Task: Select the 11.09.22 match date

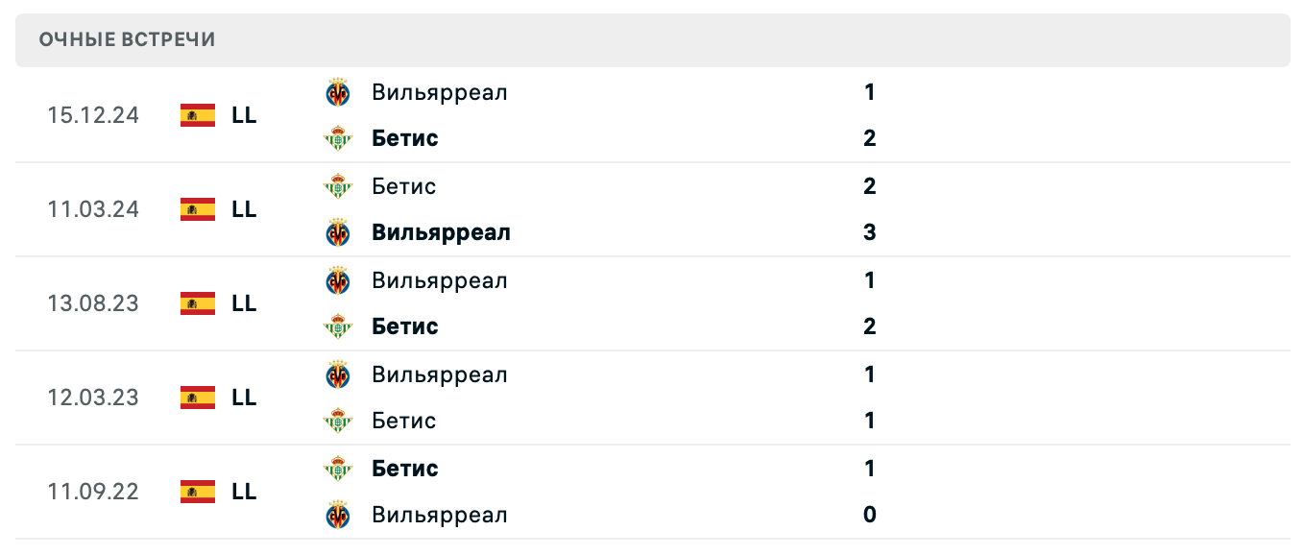Action: pos(93,492)
